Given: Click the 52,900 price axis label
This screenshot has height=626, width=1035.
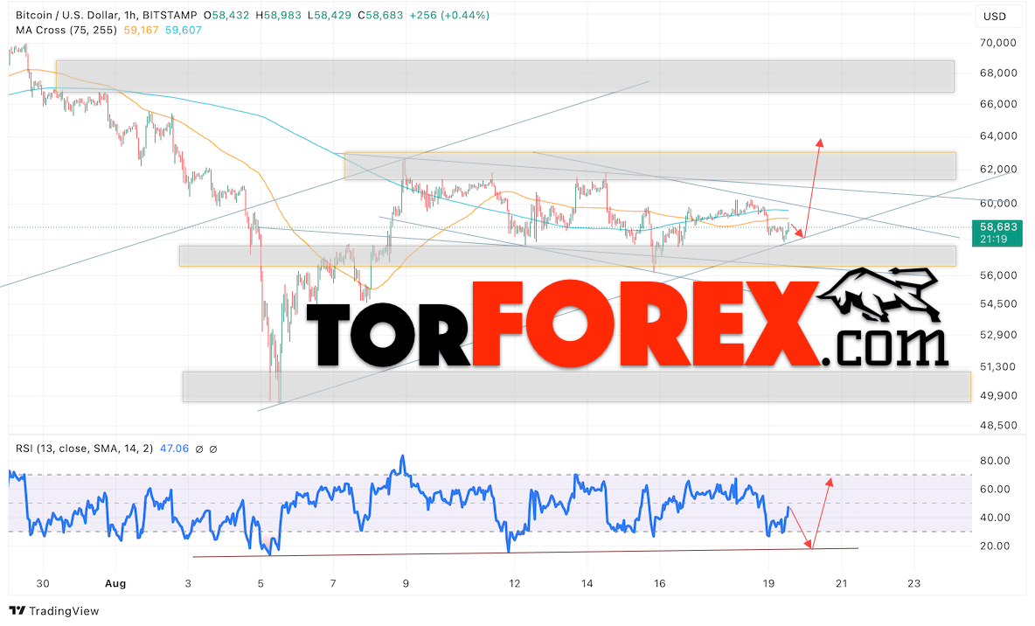Looking at the screenshot, I should (x=998, y=335).
